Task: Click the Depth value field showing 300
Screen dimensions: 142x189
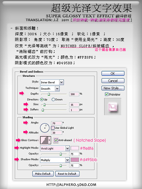Action: (74, 94)
